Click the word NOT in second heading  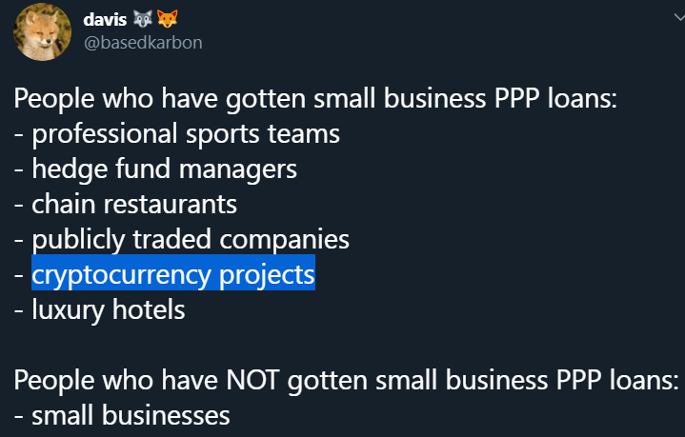[252, 380]
